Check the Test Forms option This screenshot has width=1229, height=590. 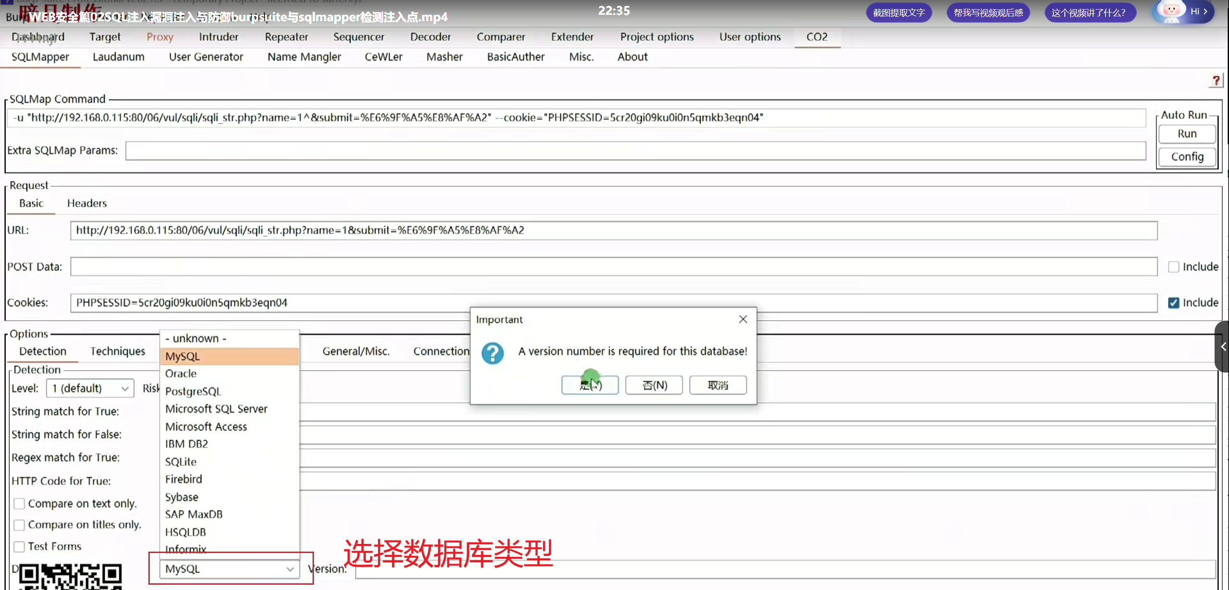19,546
